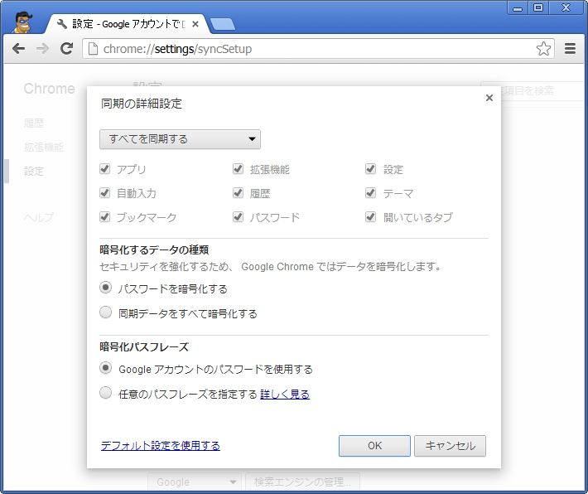588x494 pixels.
Task: Click the browser back arrow
Action: (x=18, y=48)
